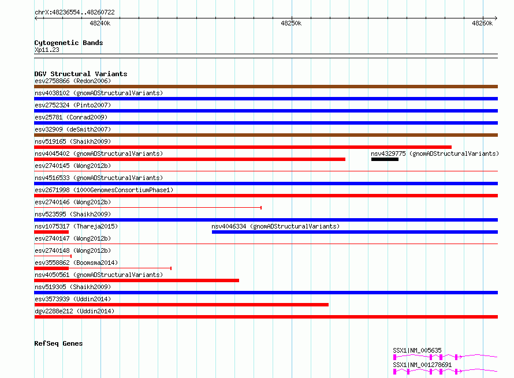Click the magenta SSX1 NM_001278691 gene model
Viewport: 514px width, 378px height.
(445, 371)
